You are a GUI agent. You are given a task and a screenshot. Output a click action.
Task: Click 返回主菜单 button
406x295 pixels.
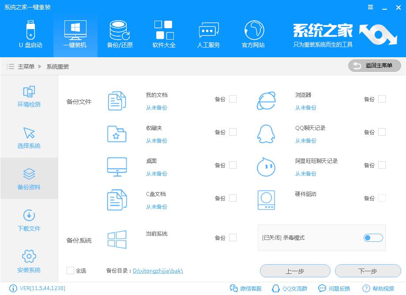pos(374,66)
